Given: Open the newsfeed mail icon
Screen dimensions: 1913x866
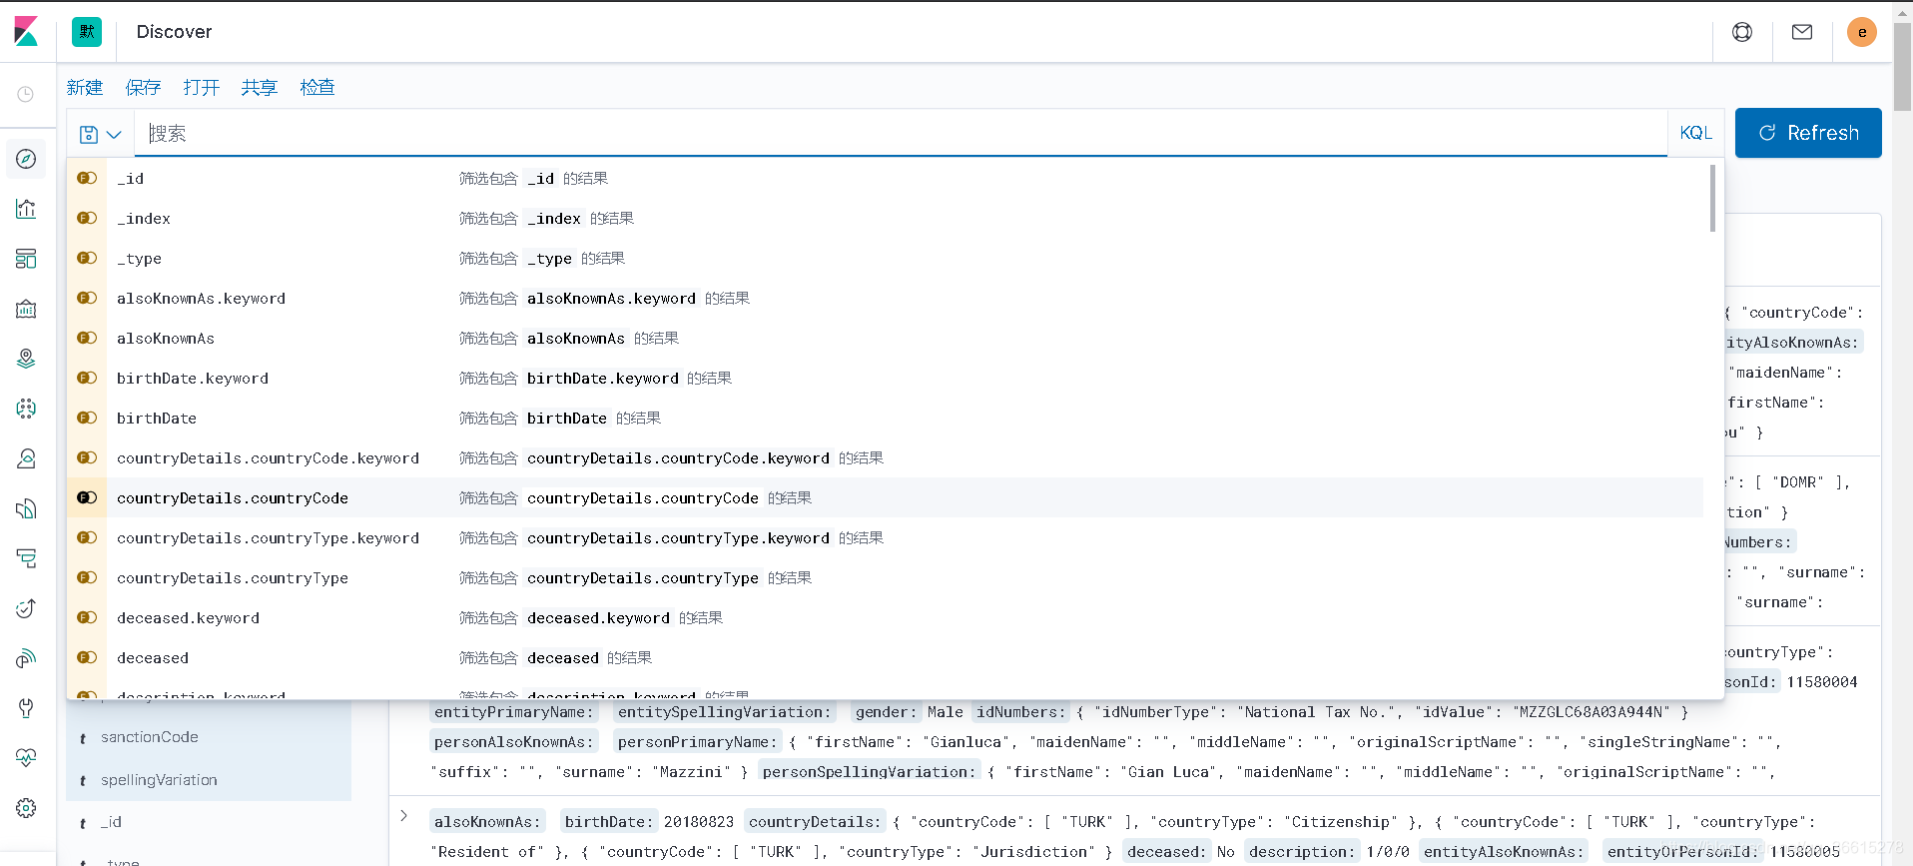Looking at the screenshot, I should pyautogui.click(x=1802, y=32).
